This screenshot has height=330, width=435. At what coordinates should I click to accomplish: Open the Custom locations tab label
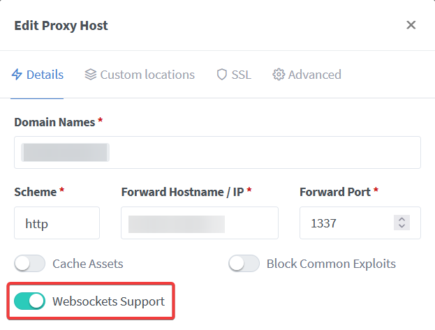coord(147,75)
